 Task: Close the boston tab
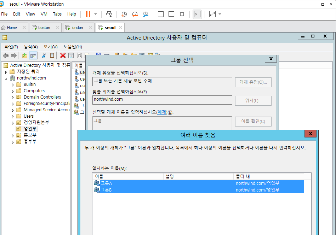point(57,27)
